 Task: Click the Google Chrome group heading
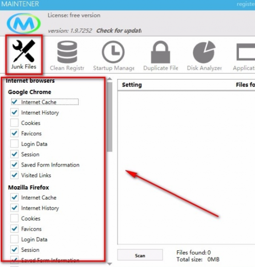click(29, 92)
